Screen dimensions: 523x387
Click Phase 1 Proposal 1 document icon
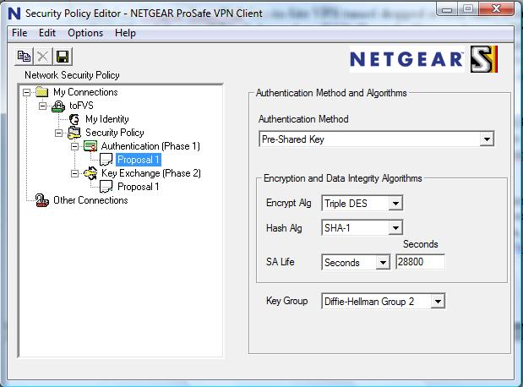pyautogui.click(x=106, y=160)
